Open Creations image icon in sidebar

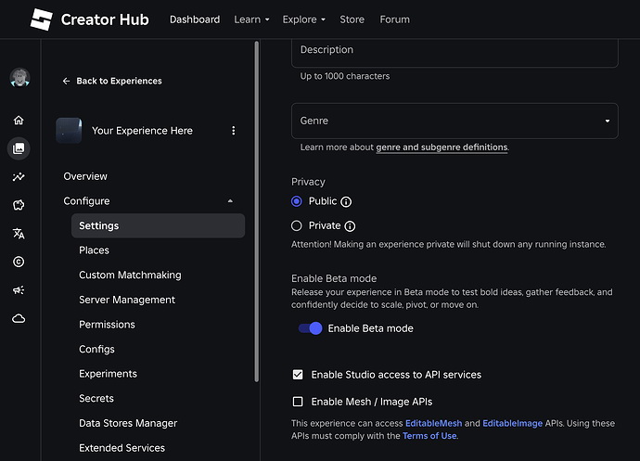19,148
